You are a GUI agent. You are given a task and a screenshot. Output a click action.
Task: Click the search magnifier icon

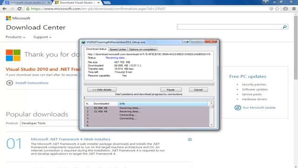[x=284, y=27]
